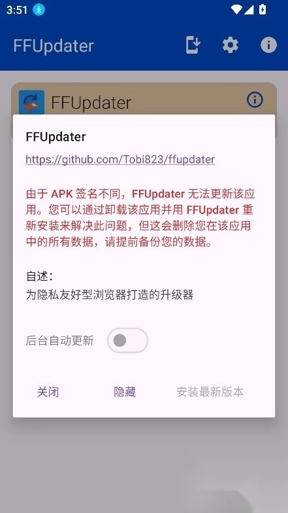
Task: Tap the FFUpdater title in the app bar
Action: 54,46
